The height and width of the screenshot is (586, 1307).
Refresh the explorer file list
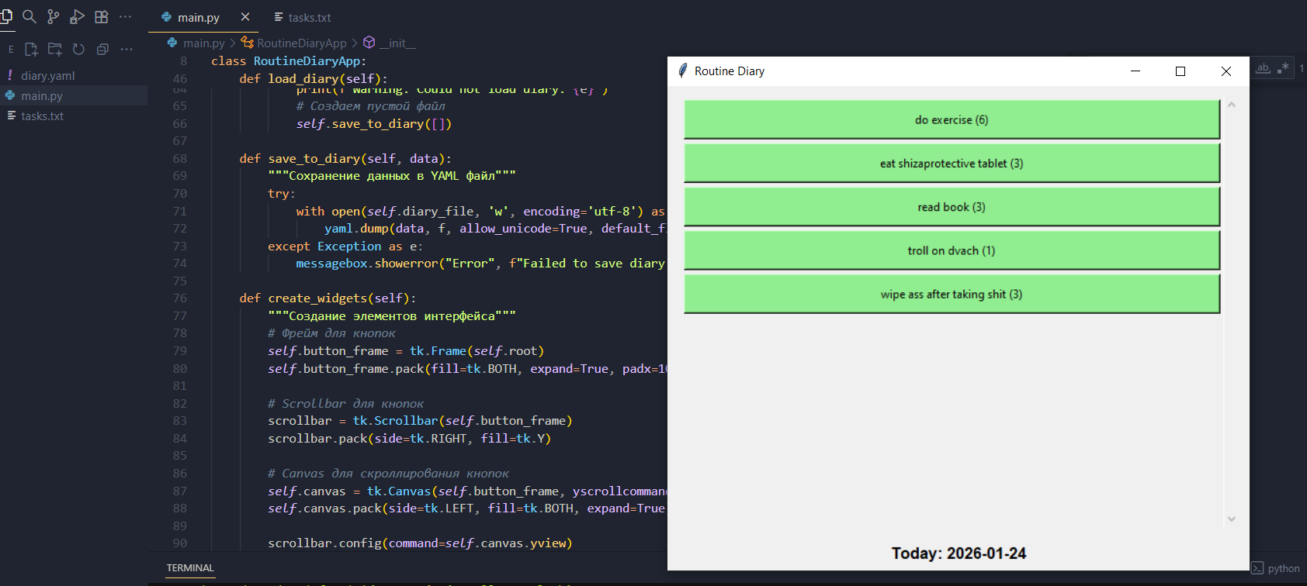click(x=78, y=50)
